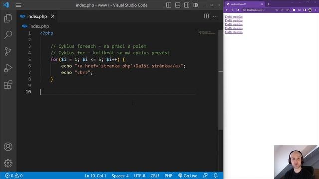Click the closing brace on line 8

click(x=52, y=79)
